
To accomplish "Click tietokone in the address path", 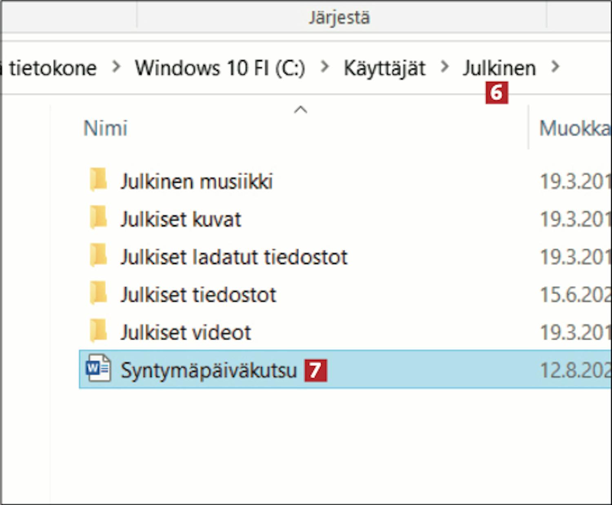I will pyautogui.click(x=52, y=68).
